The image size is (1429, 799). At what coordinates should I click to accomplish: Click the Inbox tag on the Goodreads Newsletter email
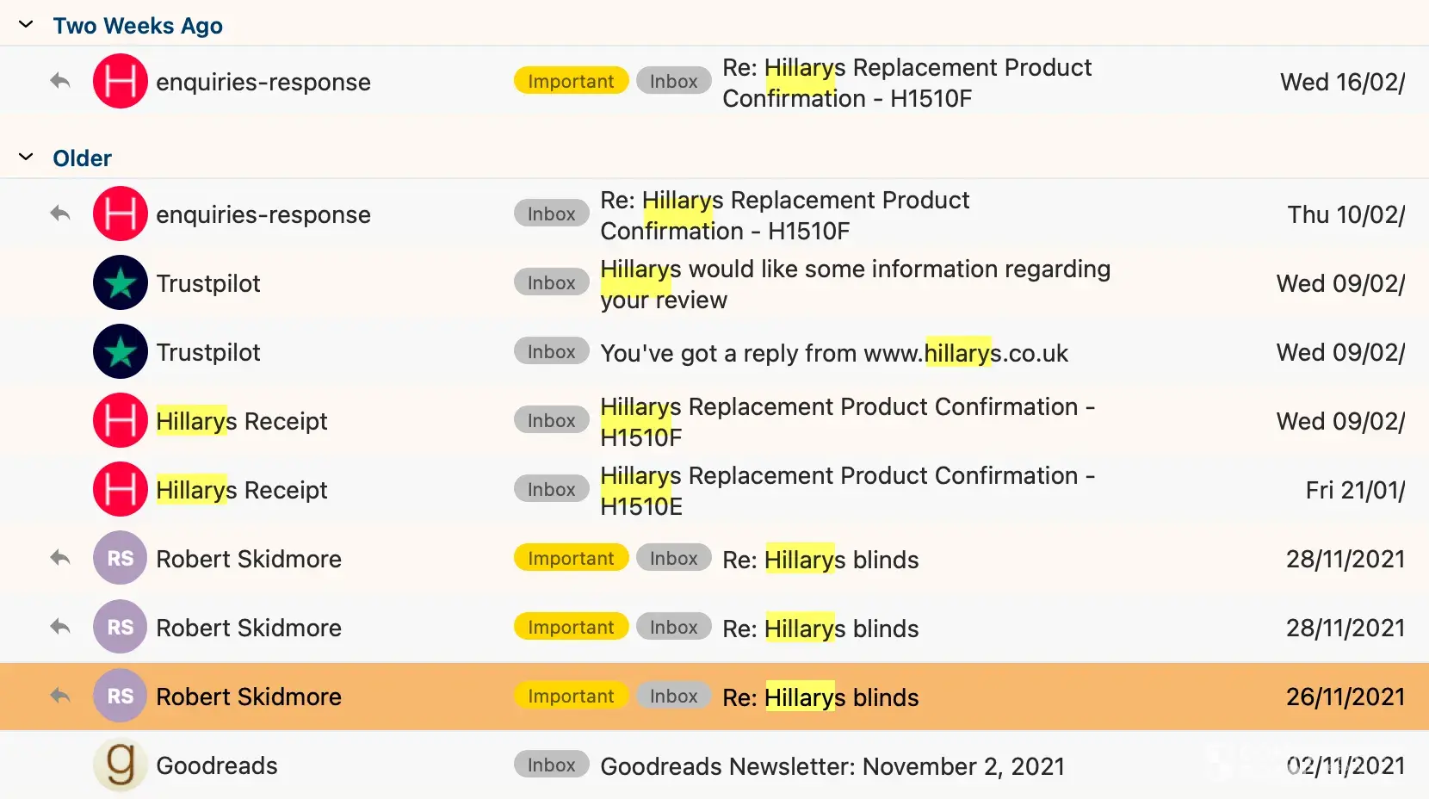tap(551, 765)
